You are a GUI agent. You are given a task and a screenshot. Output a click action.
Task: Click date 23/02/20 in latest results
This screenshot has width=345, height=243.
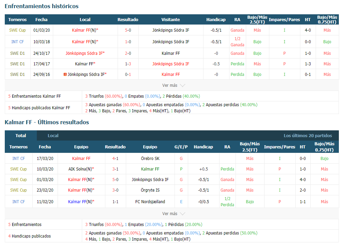coord(45,190)
